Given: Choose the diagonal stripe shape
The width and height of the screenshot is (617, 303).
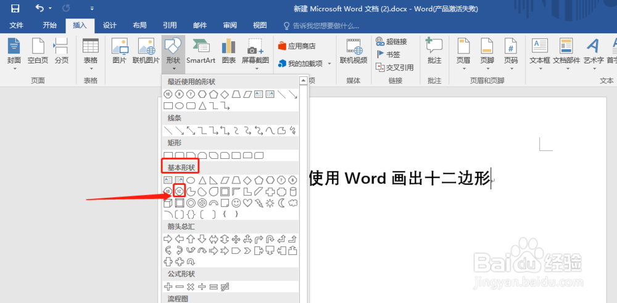Looking at the screenshot, I should pyautogui.click(x=259, y=192).
